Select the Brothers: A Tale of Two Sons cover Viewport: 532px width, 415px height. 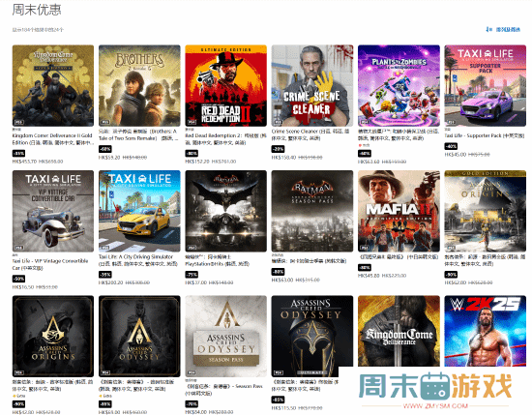pyautogui.click(x=139, y=85)
